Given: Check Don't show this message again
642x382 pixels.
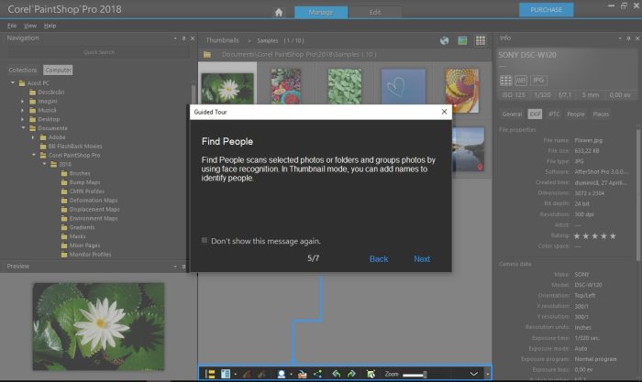Looking at the screenshot, I should 205,241.
